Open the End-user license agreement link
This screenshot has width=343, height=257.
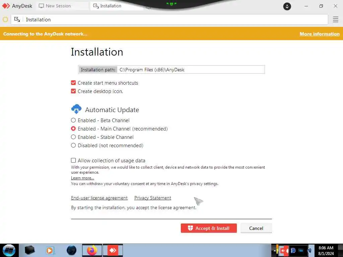click(99, 198)
